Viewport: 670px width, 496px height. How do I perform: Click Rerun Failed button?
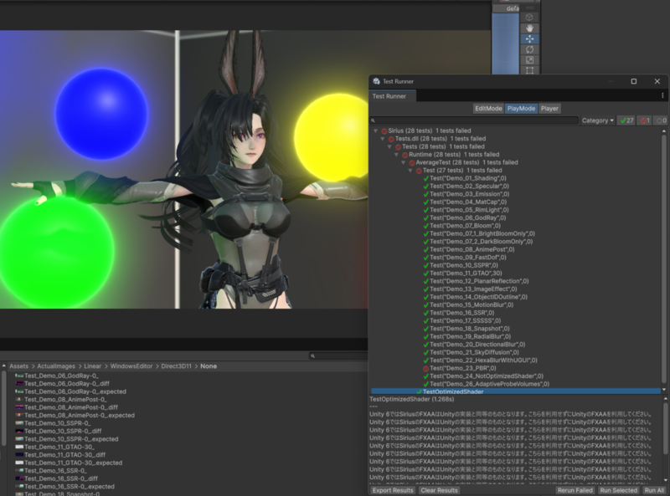[x=575, y=490]
